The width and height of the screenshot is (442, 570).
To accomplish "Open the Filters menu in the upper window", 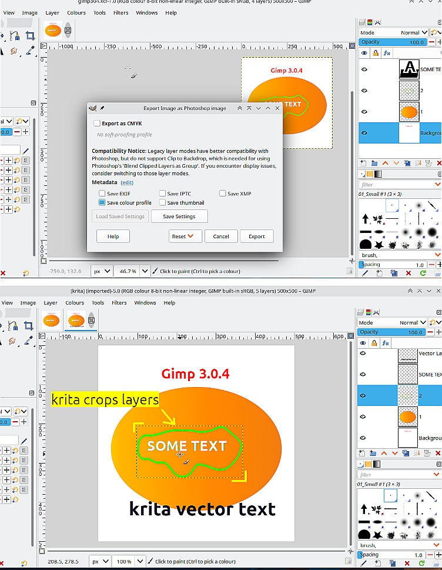I will [120, 13].
